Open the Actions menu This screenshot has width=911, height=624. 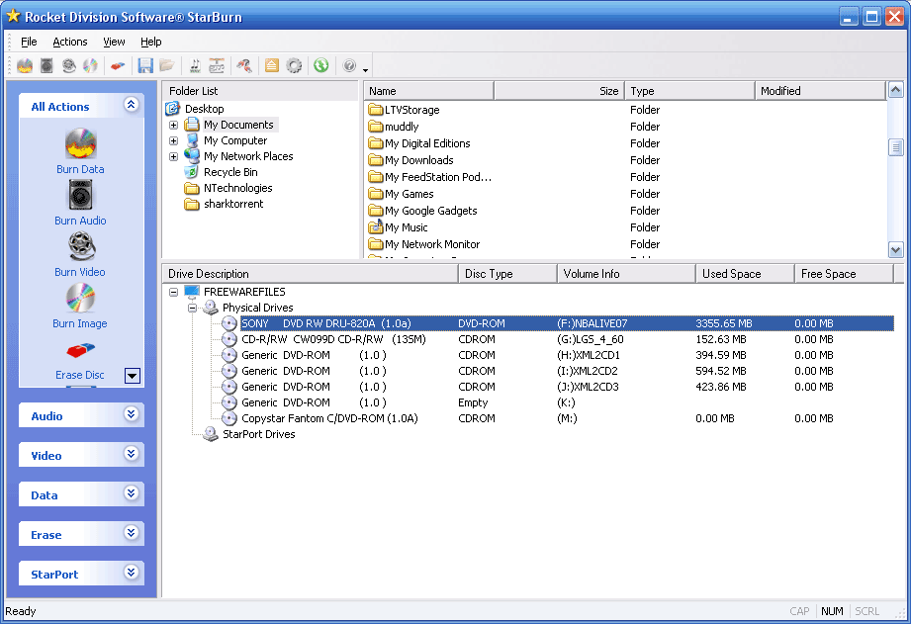coord(69,42)
